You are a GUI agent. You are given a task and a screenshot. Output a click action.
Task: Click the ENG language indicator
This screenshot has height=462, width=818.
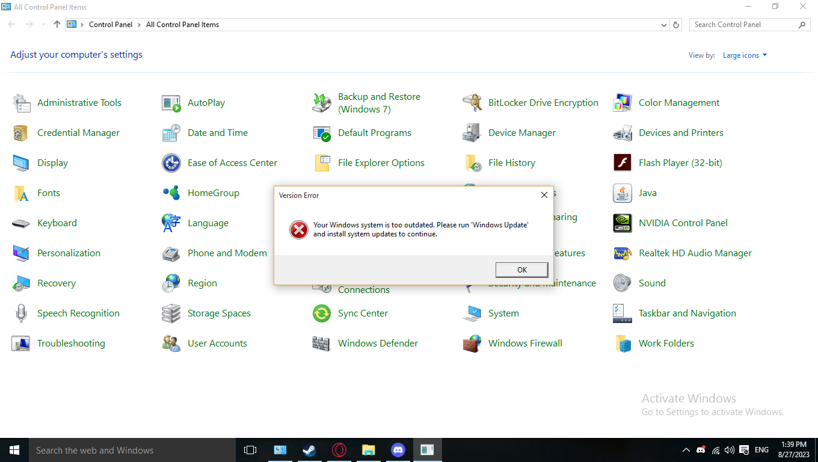pyautogui.click(x=761, y=450)
